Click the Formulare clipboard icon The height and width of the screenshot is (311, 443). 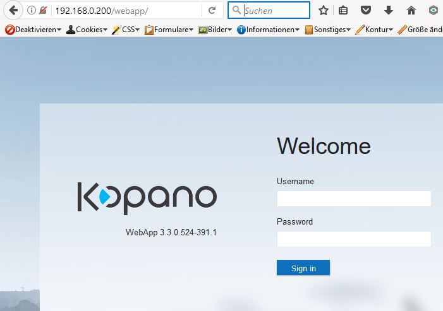[x=149, y=30]
